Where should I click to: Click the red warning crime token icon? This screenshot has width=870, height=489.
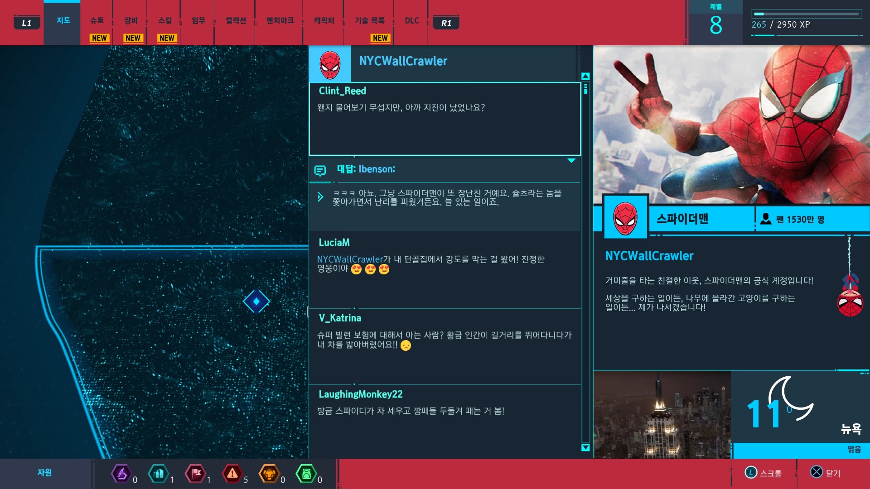tap(232, 474)
